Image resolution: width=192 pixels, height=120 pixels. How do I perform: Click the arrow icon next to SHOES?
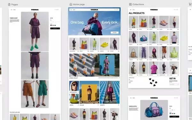pos(78,105)
